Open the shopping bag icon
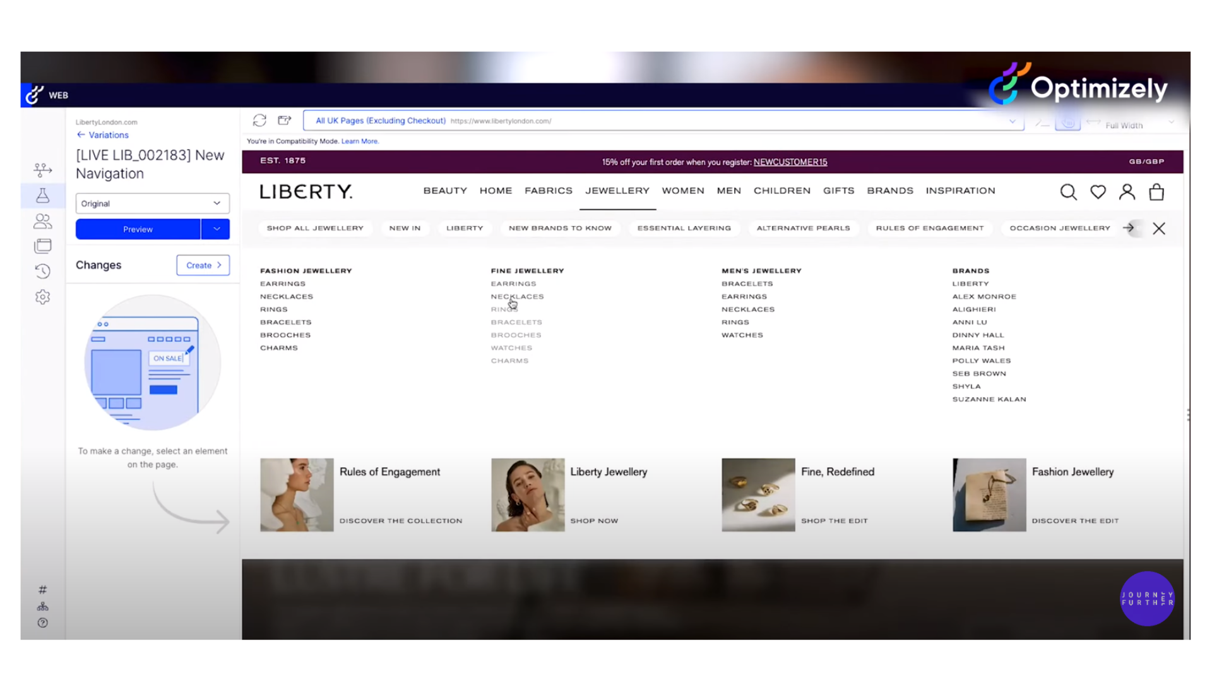 click(1156, 192)
